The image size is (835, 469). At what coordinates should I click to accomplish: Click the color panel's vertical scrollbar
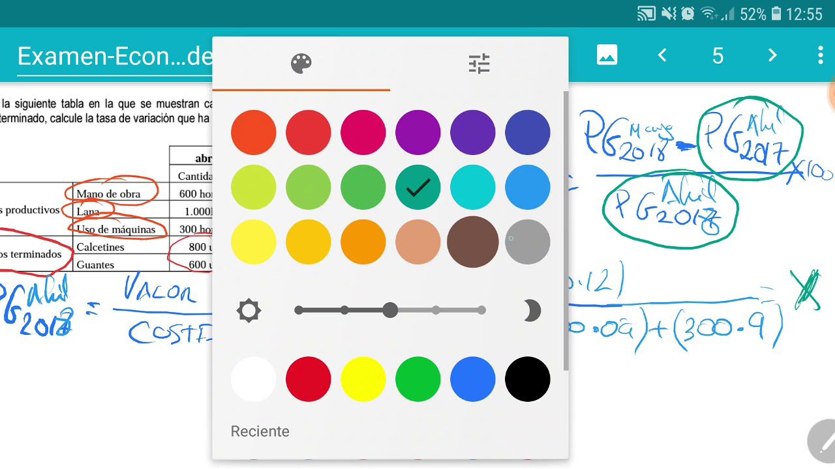[566, 231]
